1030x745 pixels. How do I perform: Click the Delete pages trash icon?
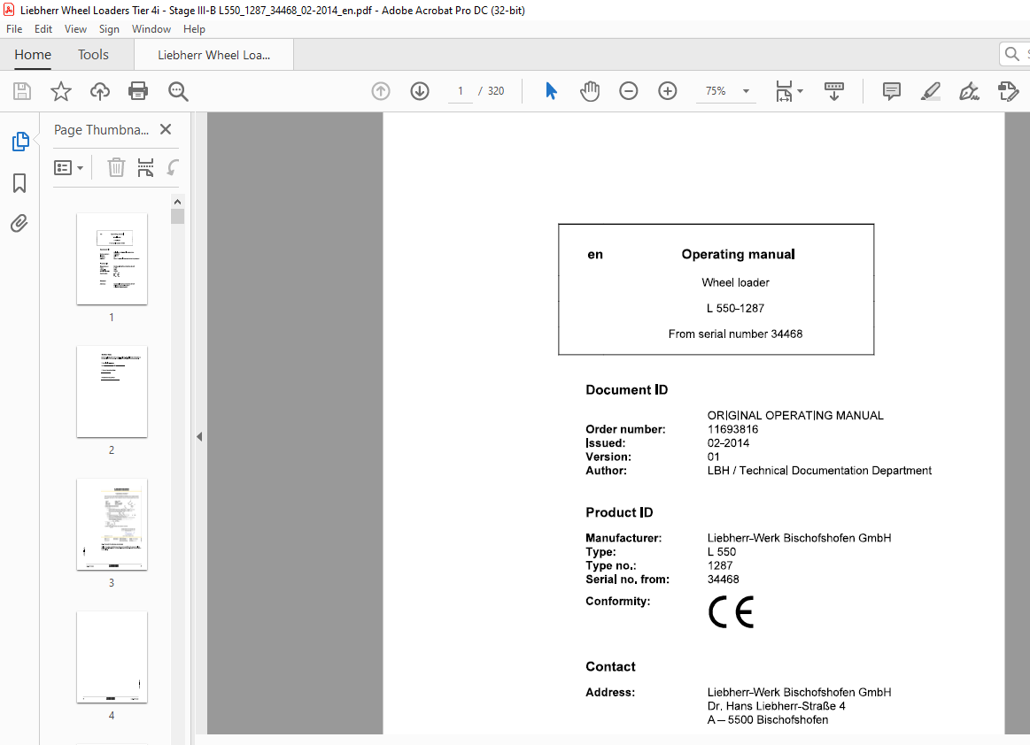tap(116, 167)
